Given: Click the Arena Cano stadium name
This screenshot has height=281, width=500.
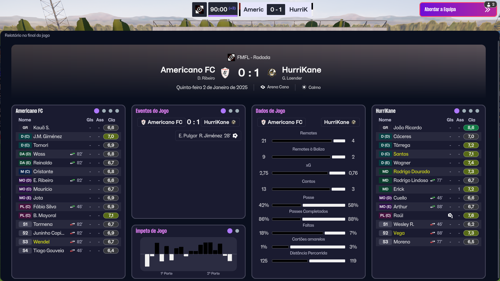Looking at the screenshot, I should point(278,87).
